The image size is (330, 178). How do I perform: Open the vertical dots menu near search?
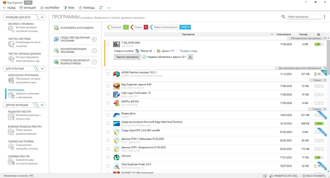coord(324,17)
